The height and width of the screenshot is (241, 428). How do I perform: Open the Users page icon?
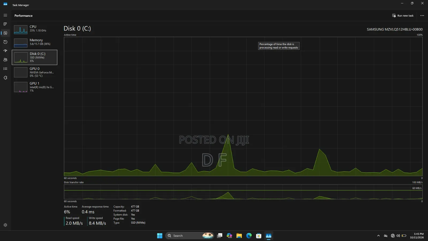(x=5, y=60)
